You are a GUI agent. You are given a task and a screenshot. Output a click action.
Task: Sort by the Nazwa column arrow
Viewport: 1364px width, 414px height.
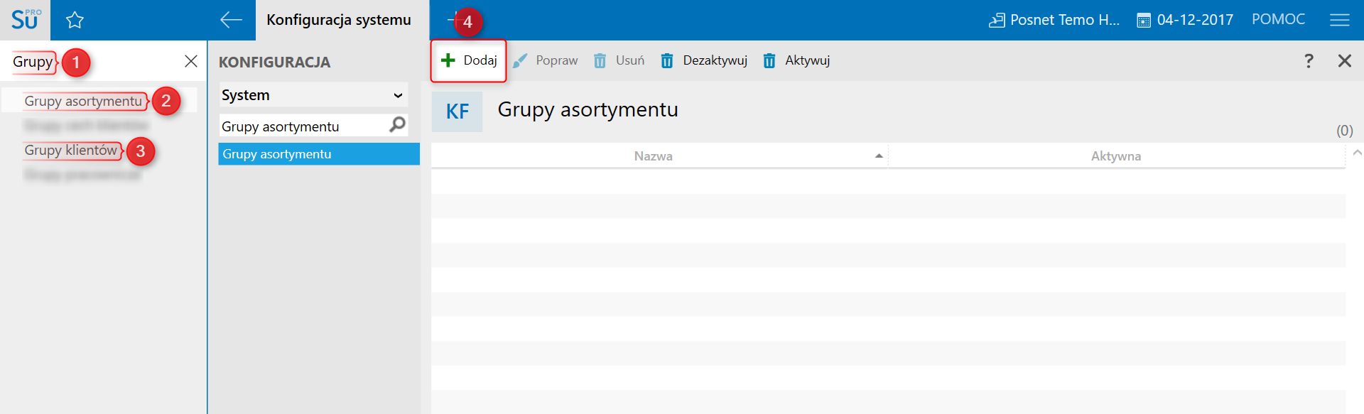click(879, 156)
